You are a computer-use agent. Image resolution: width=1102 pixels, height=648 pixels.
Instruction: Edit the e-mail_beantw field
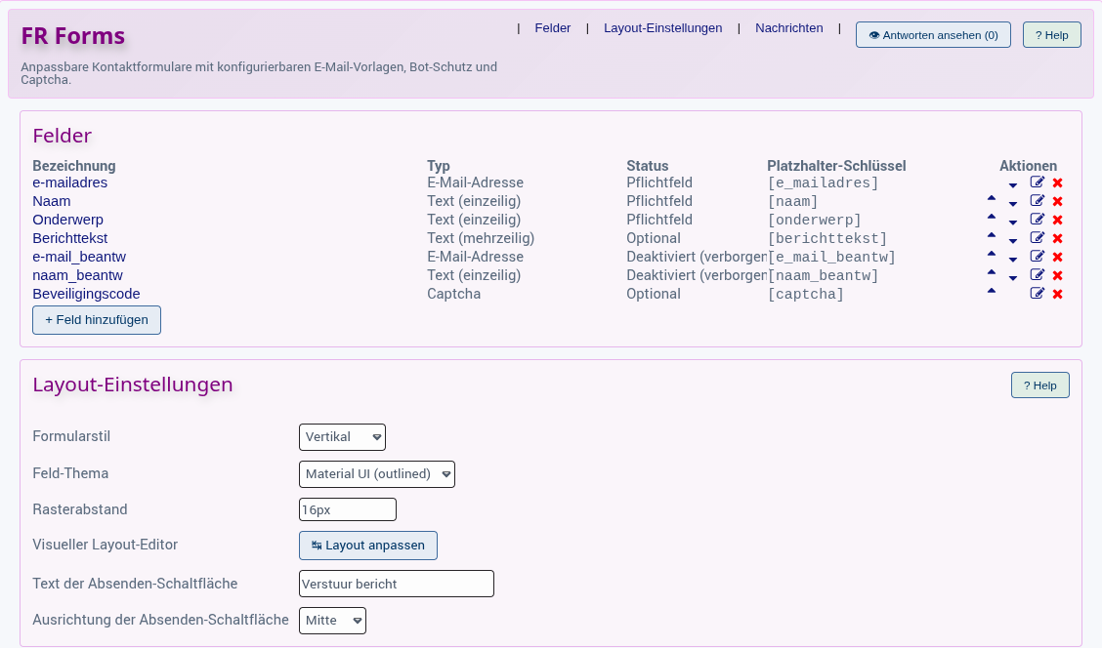coord(1037,257)
